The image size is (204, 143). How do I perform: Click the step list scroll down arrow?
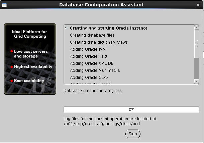pyautogui.click(x=196, y=82)
